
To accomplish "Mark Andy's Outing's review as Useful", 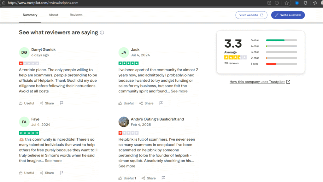I will [x=127, y=178].
